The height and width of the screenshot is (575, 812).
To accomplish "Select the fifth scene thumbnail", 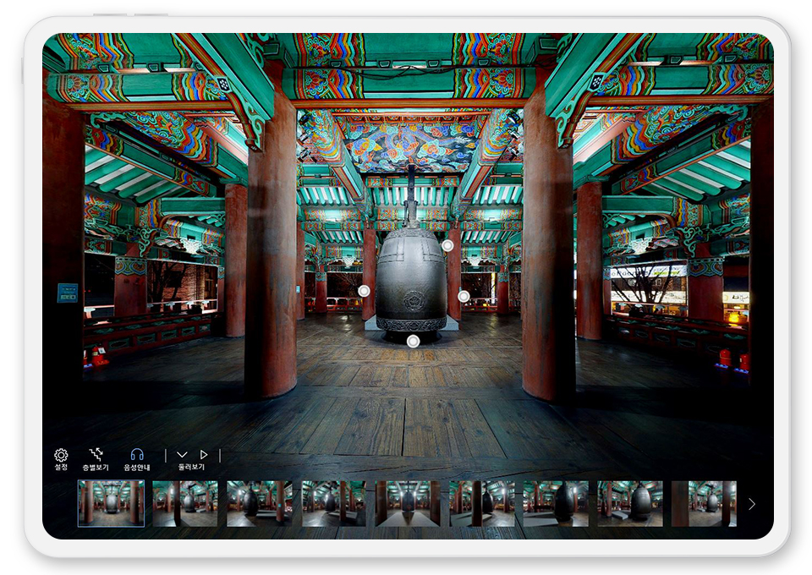I will click(x=409, y=503).
